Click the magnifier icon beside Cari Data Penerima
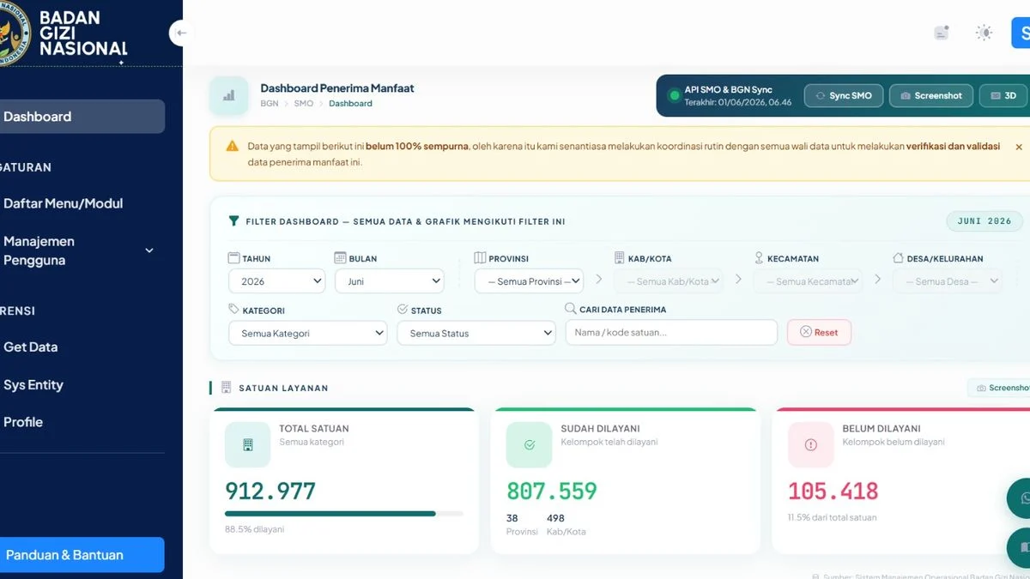 [571, 309]
